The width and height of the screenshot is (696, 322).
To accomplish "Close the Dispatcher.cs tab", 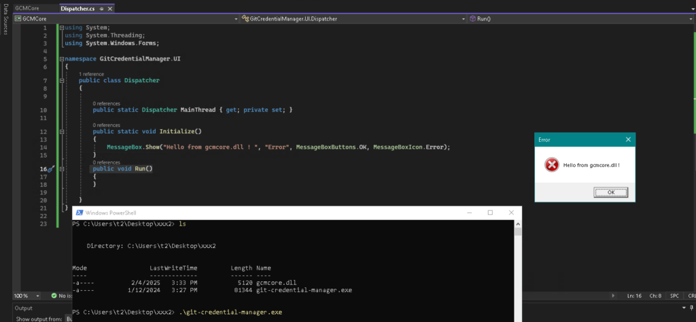I will 109,8.
